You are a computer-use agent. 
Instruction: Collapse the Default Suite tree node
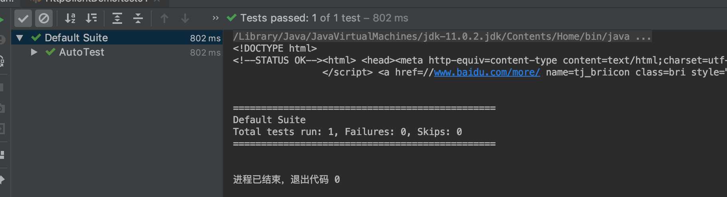click(x=20, y=38)
